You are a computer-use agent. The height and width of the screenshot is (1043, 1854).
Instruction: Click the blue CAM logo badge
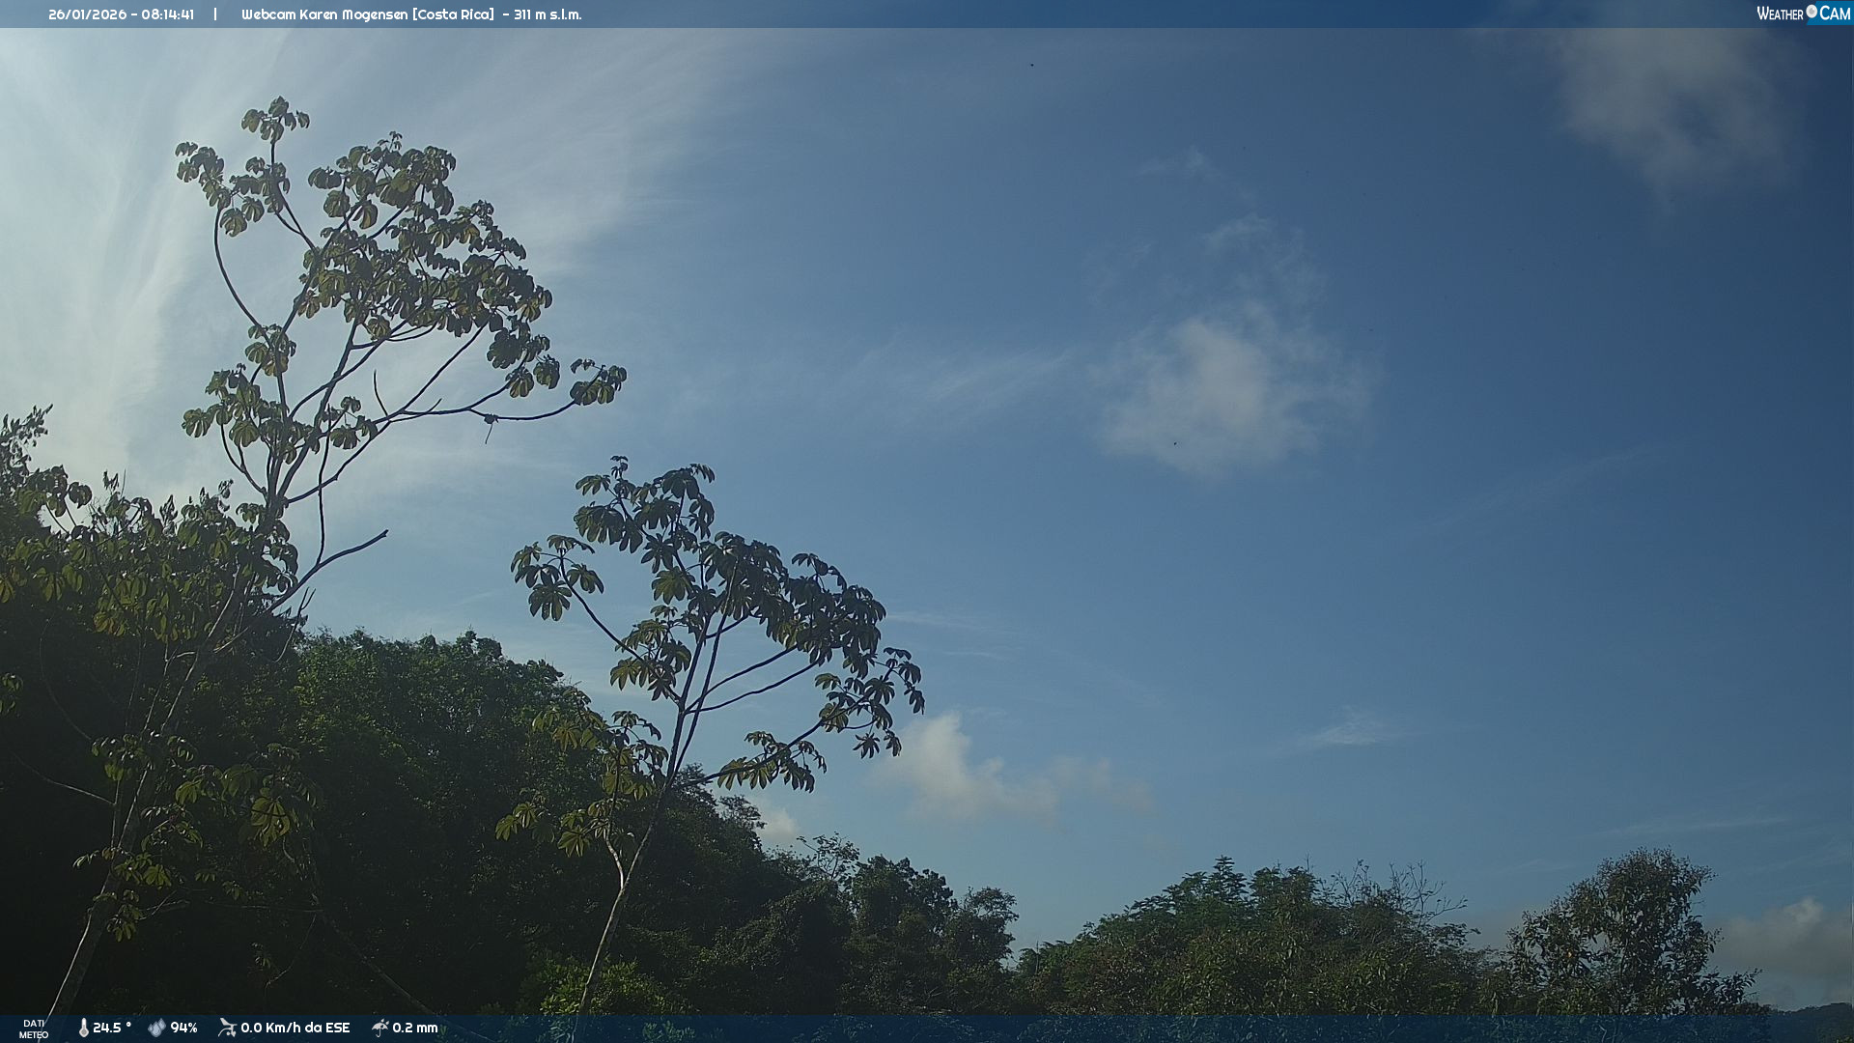pyautogui.click(x=1835, y=14)
